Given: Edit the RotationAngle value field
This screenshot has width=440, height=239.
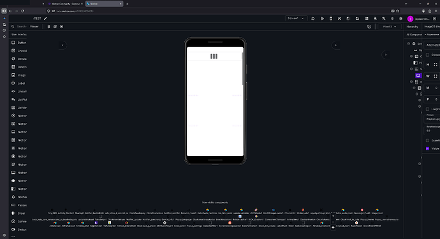Looking at the screenshot, I should [x=432, y=130].
